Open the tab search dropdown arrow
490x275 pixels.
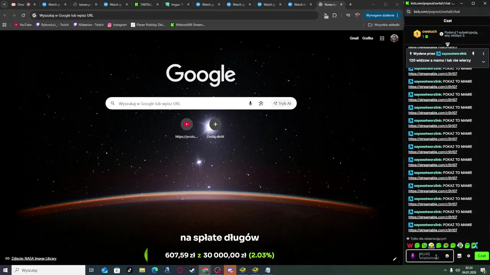coord(3,5)
